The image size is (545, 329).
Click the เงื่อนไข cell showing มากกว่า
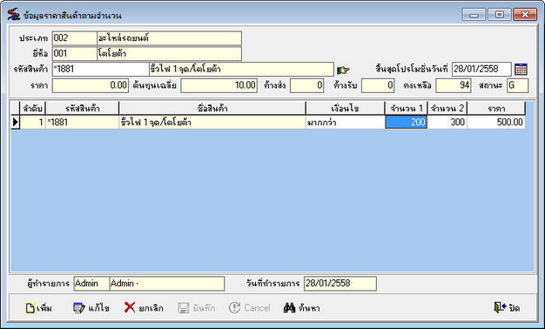tap(345, 123)
